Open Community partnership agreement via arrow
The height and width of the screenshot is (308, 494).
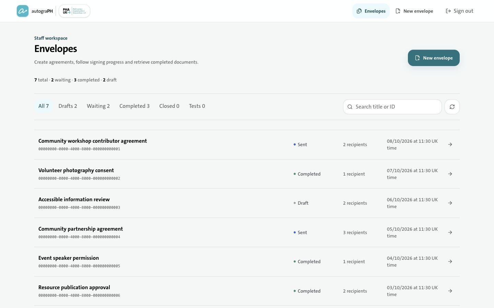[450, 232]
